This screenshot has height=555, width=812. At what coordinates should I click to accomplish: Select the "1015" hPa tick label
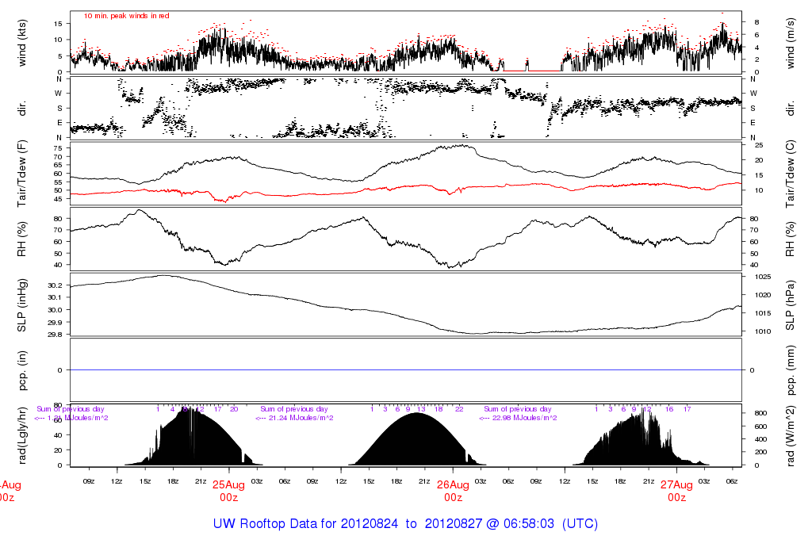tap(763, 313)
